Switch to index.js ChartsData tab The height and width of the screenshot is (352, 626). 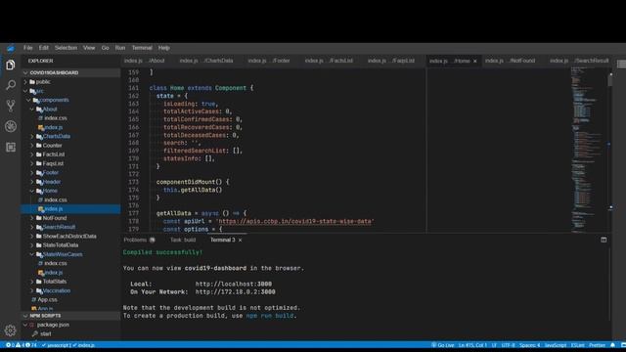pyautogui.click(x=206, y=61)
